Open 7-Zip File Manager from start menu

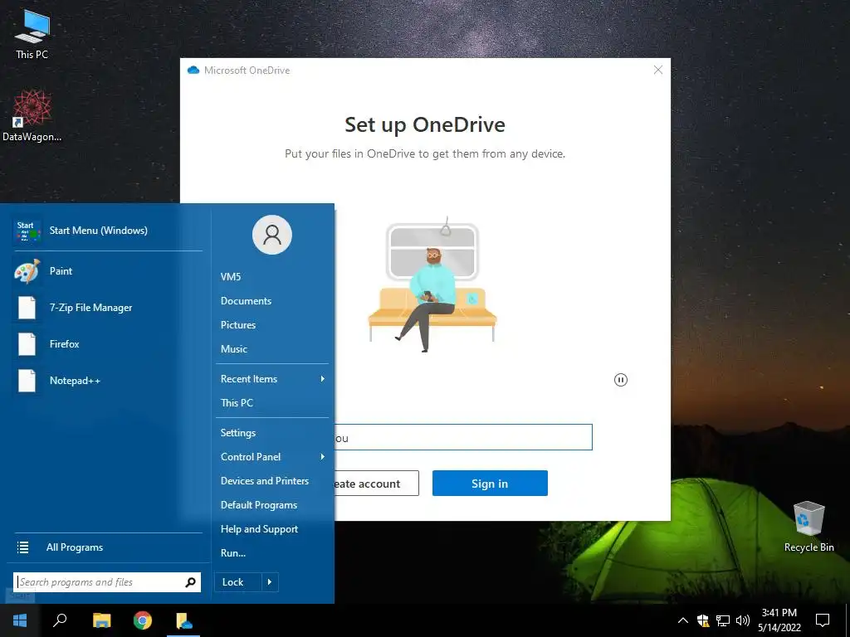[109, 308]
